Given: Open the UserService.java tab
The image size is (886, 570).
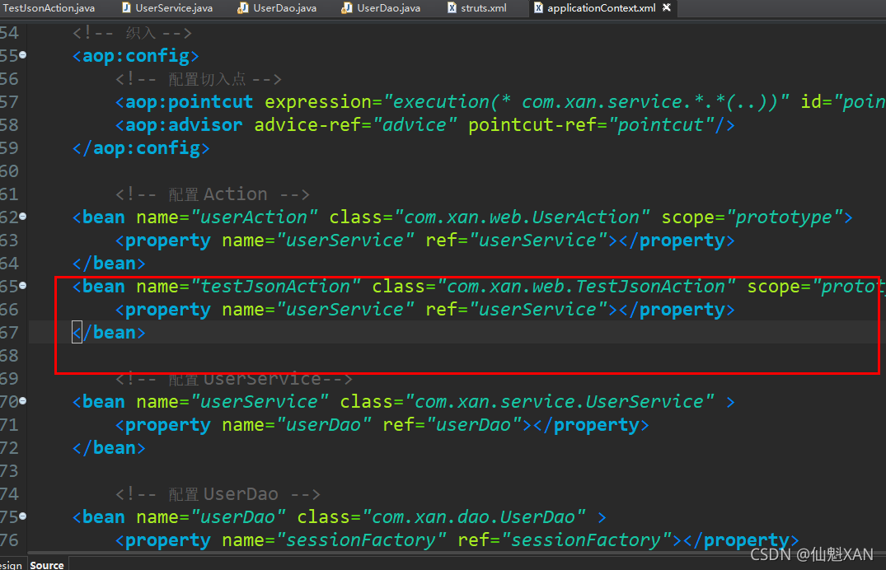Looking at the screenshot, I should pos(173,8).
